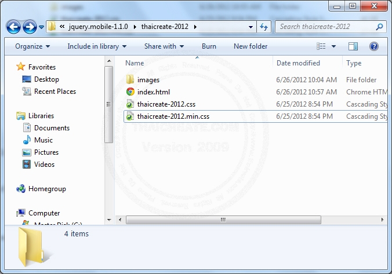Click horizontal scrollbar right arrow
The width and height of the screenshot is (392, 274).
coord(382,220)
